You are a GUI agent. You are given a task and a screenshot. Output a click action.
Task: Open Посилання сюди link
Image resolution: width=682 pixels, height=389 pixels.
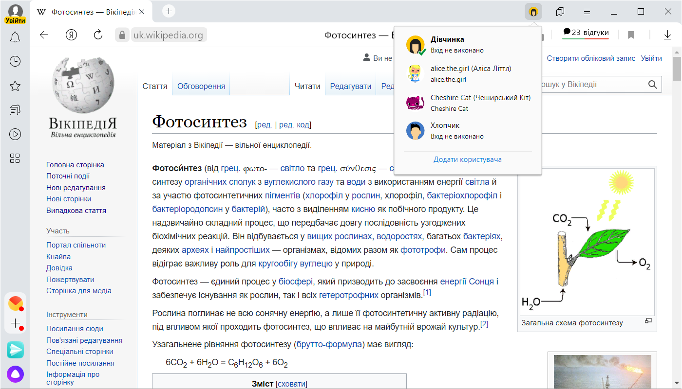[x=75, y=329]
